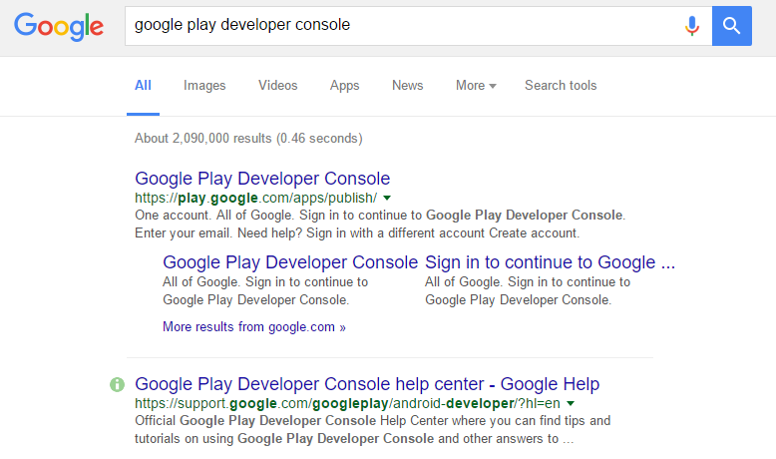Start voice search with the microphone icon

pos(692,26)
